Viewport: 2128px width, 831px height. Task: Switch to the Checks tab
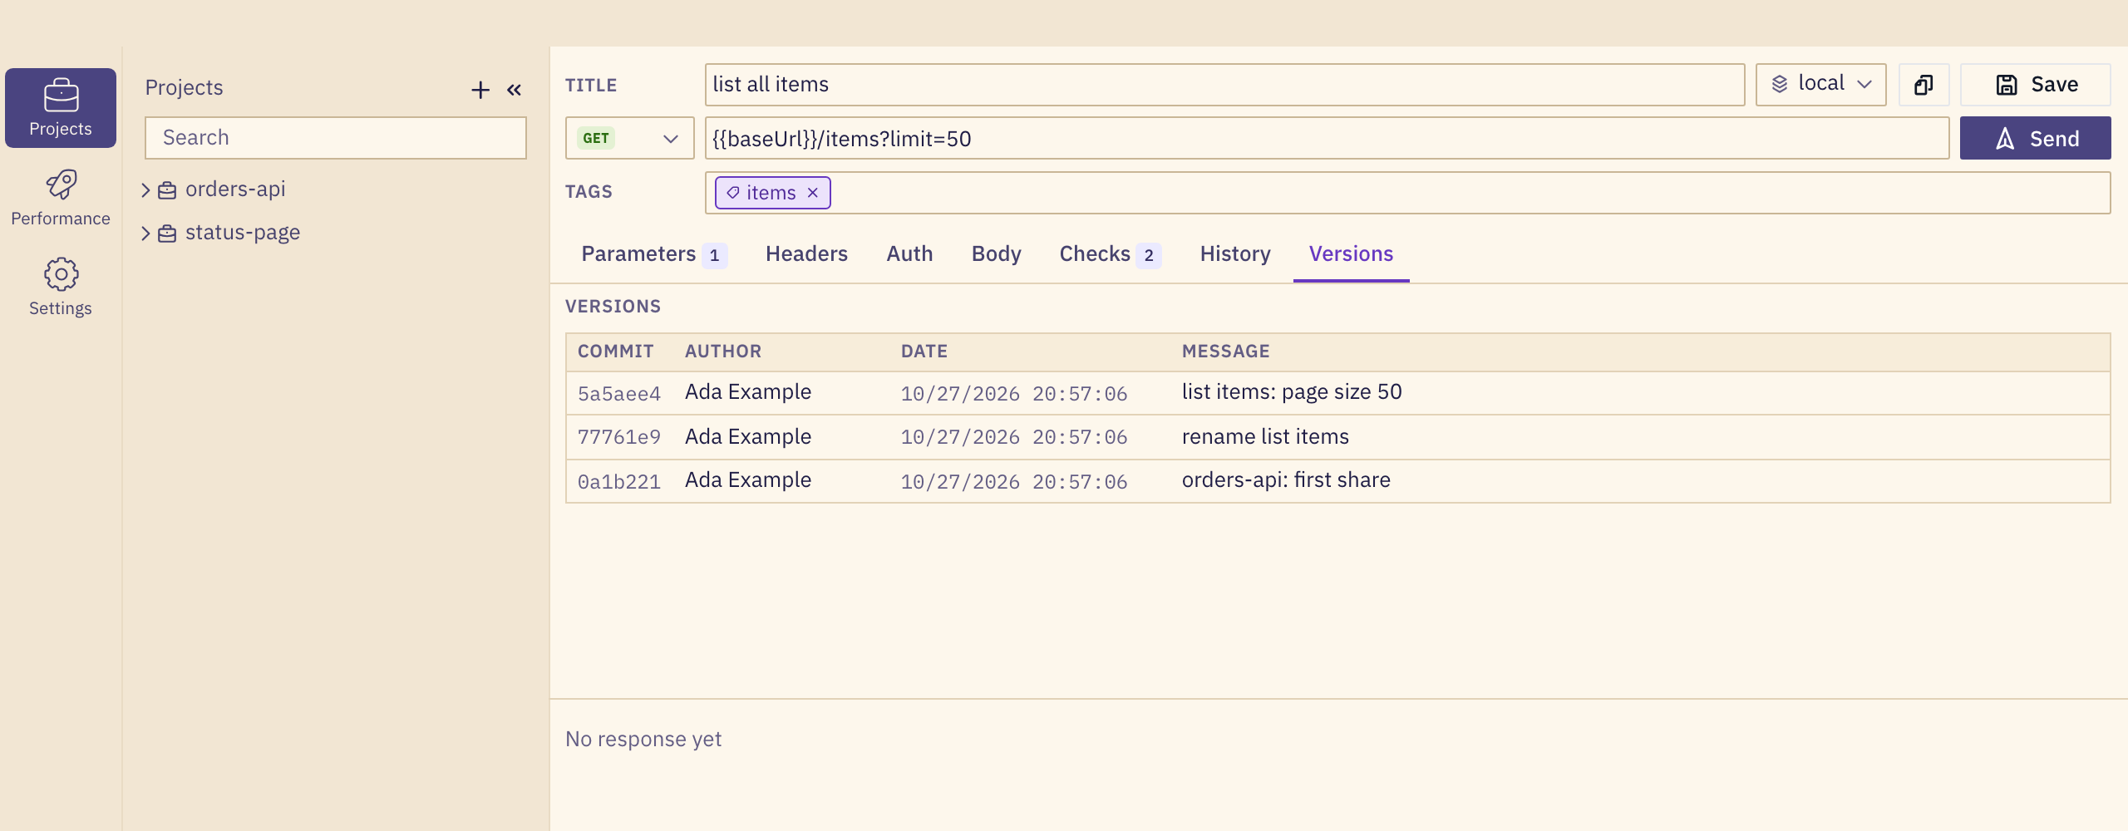(x=1110, y=254)
